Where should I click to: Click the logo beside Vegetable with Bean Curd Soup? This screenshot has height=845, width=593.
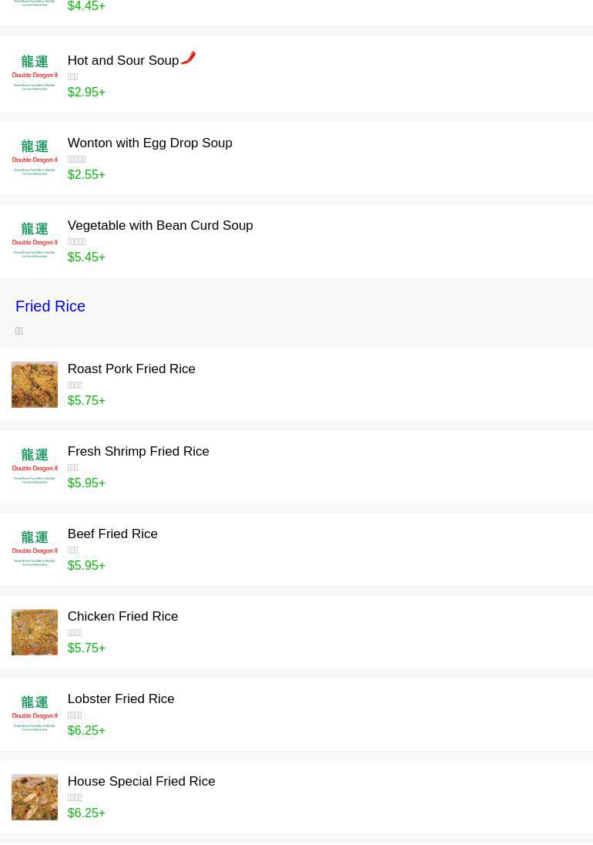click(x=35, y=241)
